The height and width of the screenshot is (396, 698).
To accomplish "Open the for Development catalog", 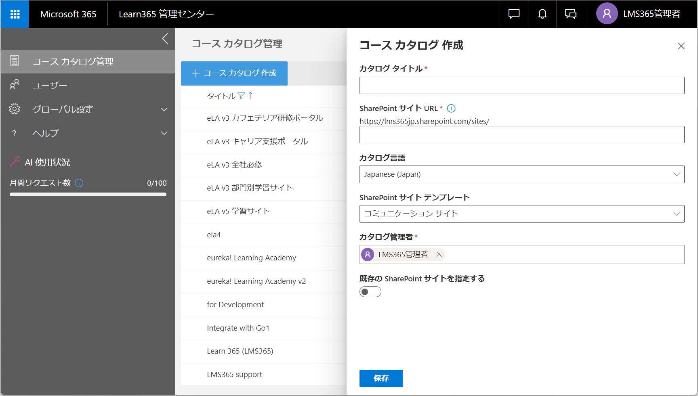I will 235,305.
